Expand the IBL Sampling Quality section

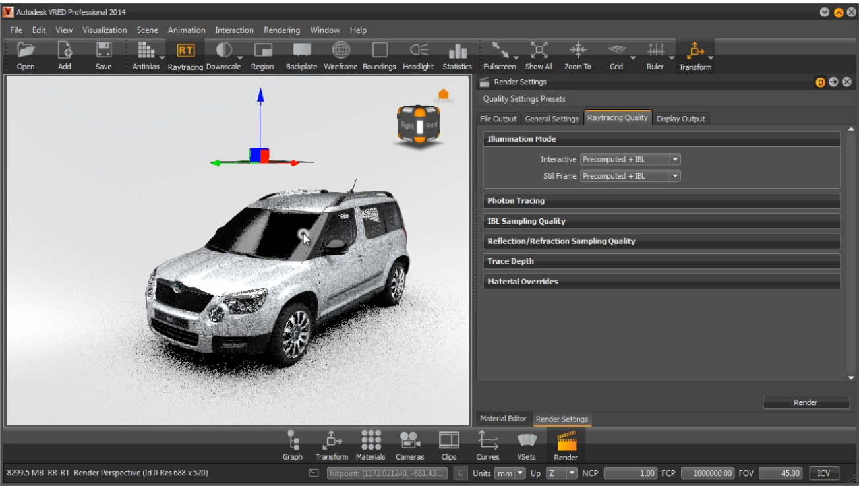click(x=661, y=221)
